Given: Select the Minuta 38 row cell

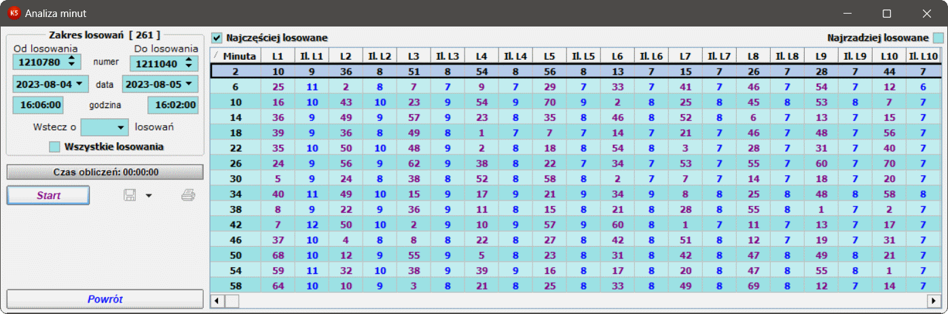Looking at the screenshot, I should coord(235,209).
